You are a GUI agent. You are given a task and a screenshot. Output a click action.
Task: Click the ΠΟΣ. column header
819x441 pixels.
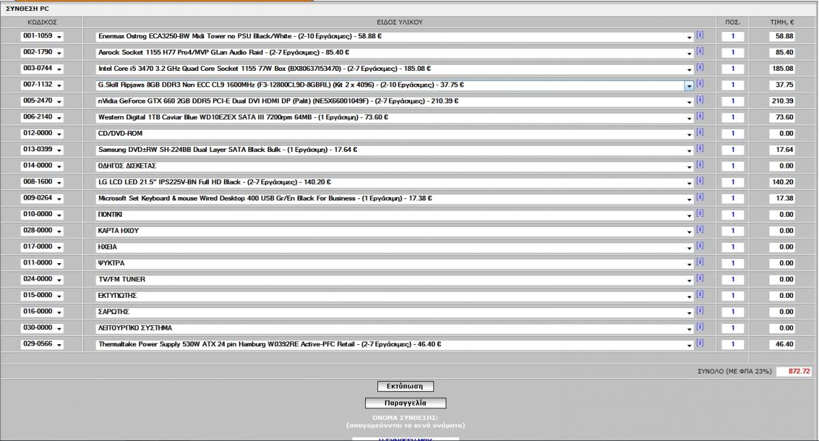tap(733, 22)
